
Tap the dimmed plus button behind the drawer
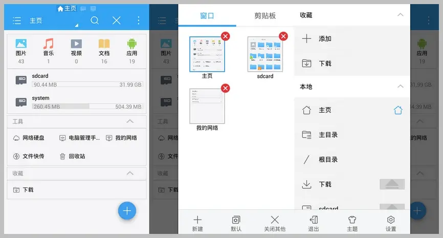click(417, 210)
